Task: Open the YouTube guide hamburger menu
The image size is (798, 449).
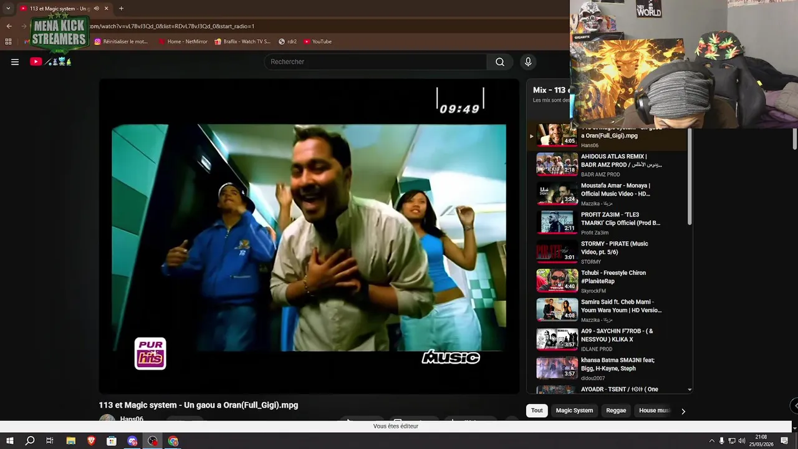Action: pyautogui.click(x=15, y=62)
